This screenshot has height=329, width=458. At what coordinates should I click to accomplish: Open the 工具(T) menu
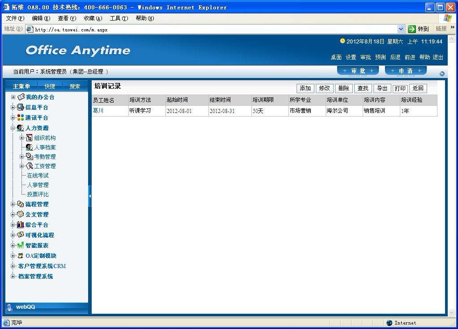pyautogui.click(x=119, y=18)
